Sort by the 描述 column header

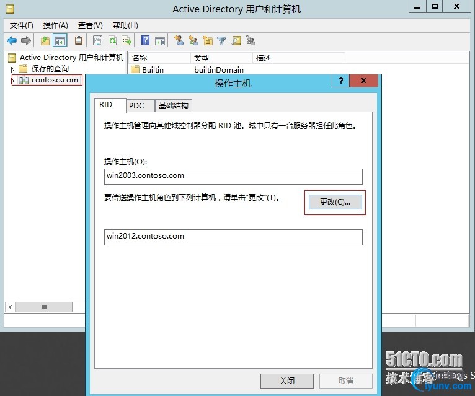pos(299,58)
